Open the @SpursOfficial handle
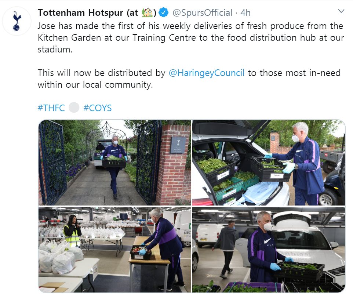 202,13
